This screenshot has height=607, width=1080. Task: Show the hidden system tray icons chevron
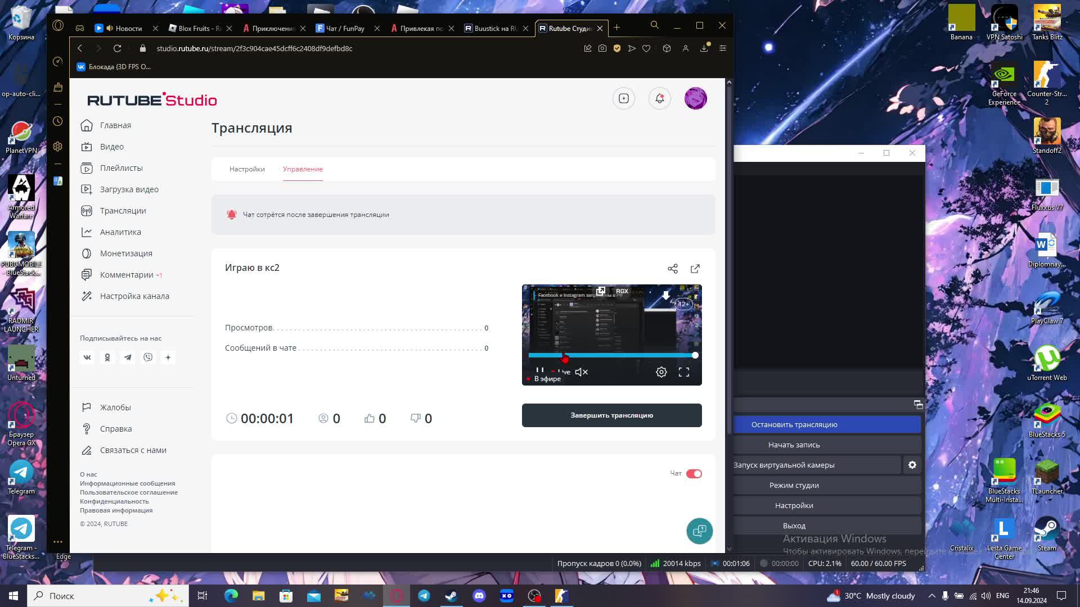pos(931,596)
